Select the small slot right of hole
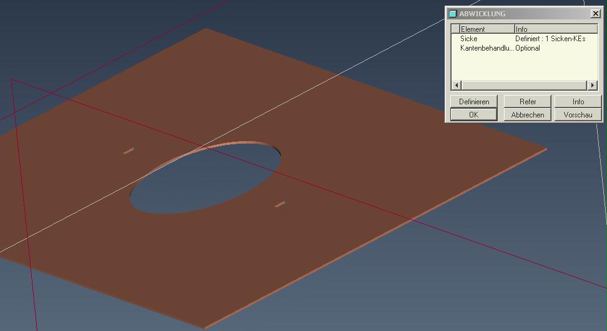The width and height of the screenshot is (607, 331). click(x=280, y=204)
